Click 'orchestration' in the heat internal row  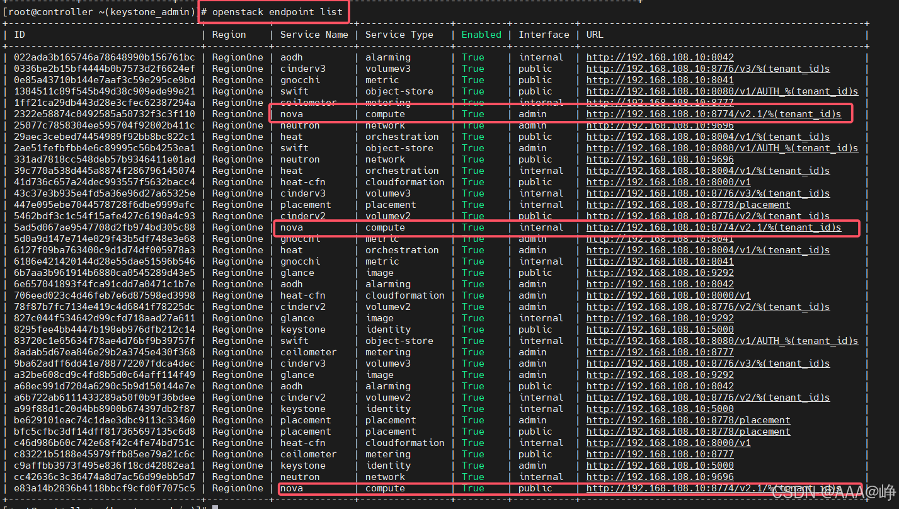[x=402, y=171]
